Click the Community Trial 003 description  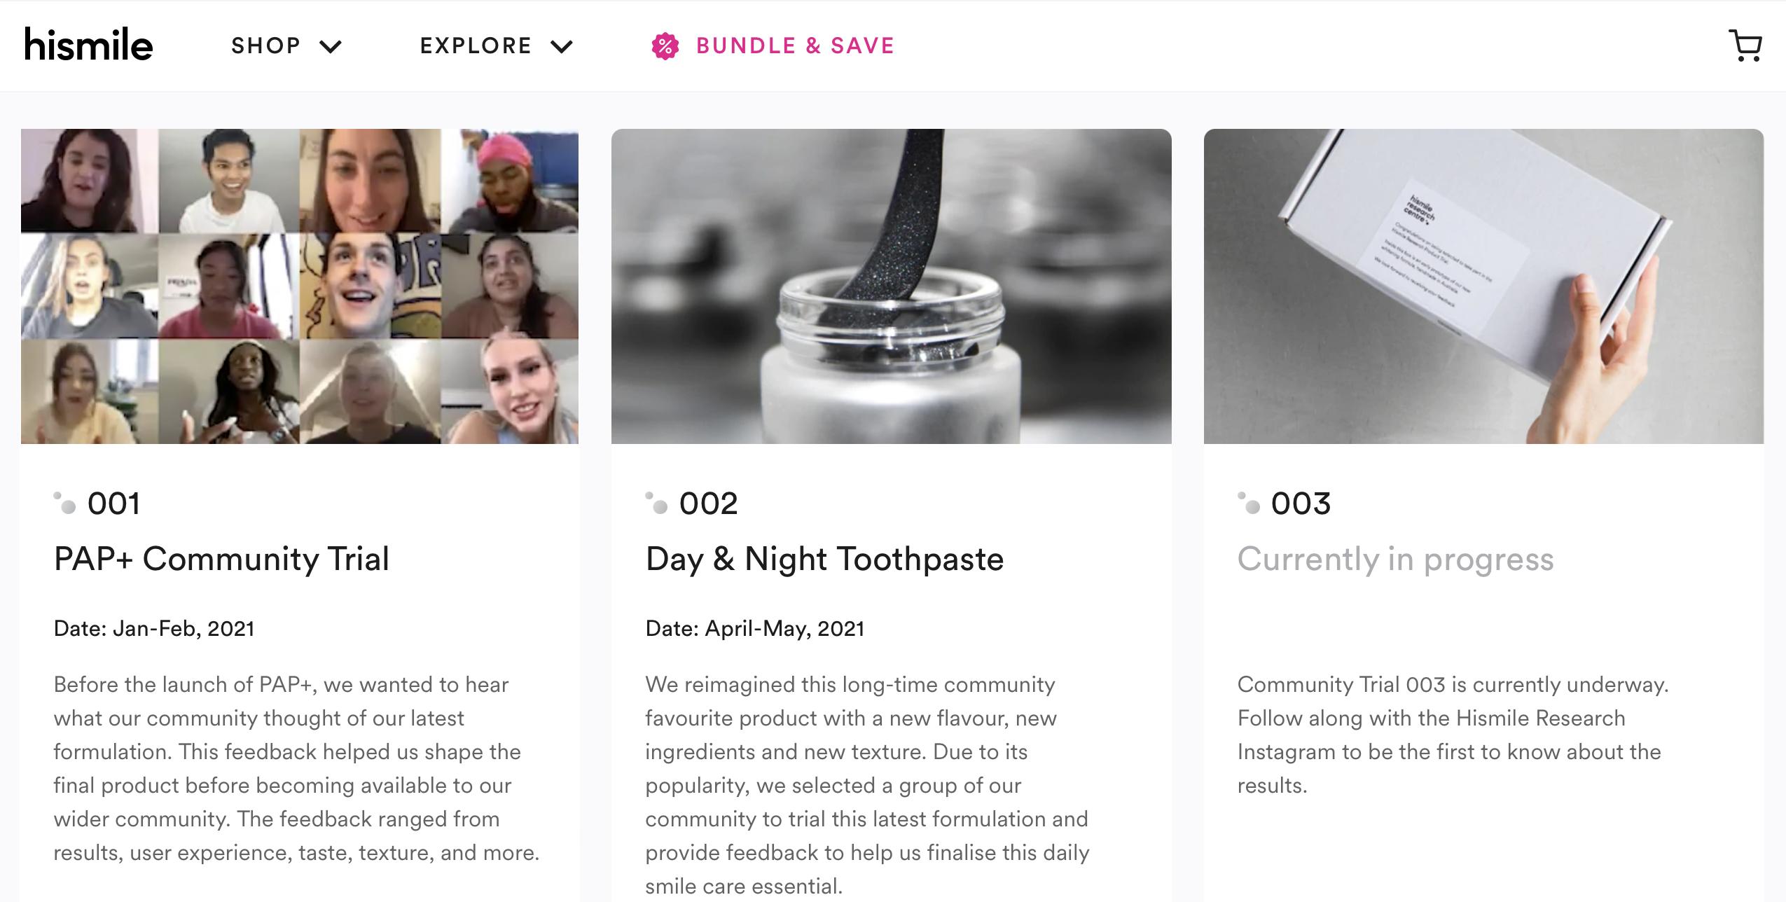tap(1453, 735)
